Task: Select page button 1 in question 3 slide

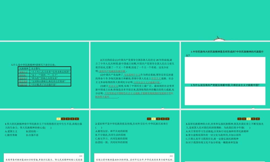Action: [239, 119]
